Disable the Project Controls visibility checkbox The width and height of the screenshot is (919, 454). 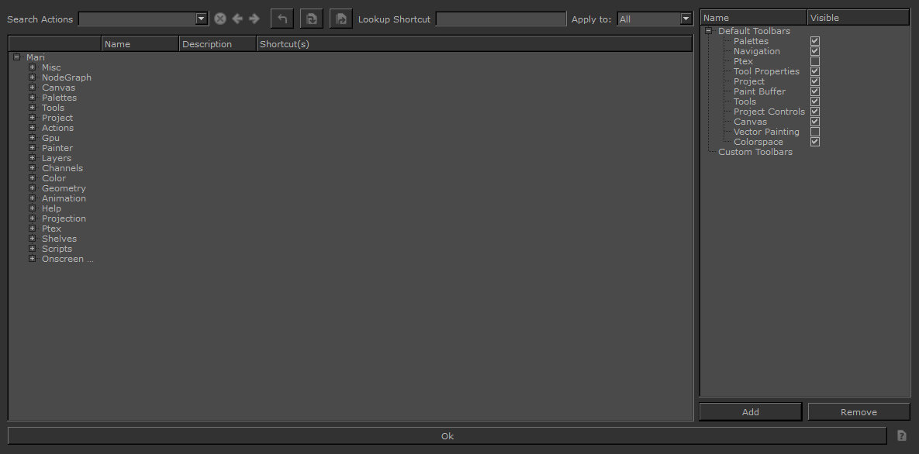click(x=814, y=111)
